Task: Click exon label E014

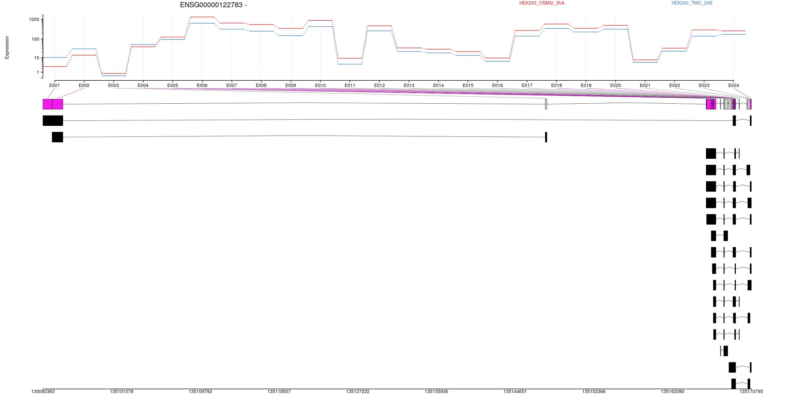Action: 438,86
